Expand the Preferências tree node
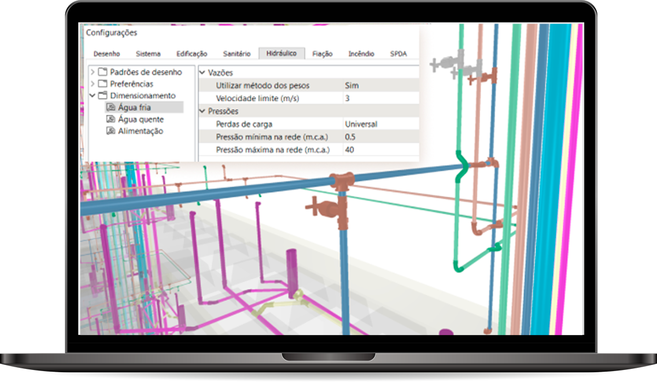657x382 pixels. pyautogui.click(x=93, y=84)
